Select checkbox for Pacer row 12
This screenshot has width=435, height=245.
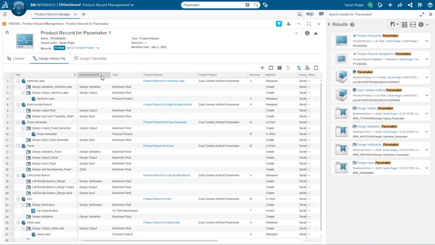[x=11, y=146]
